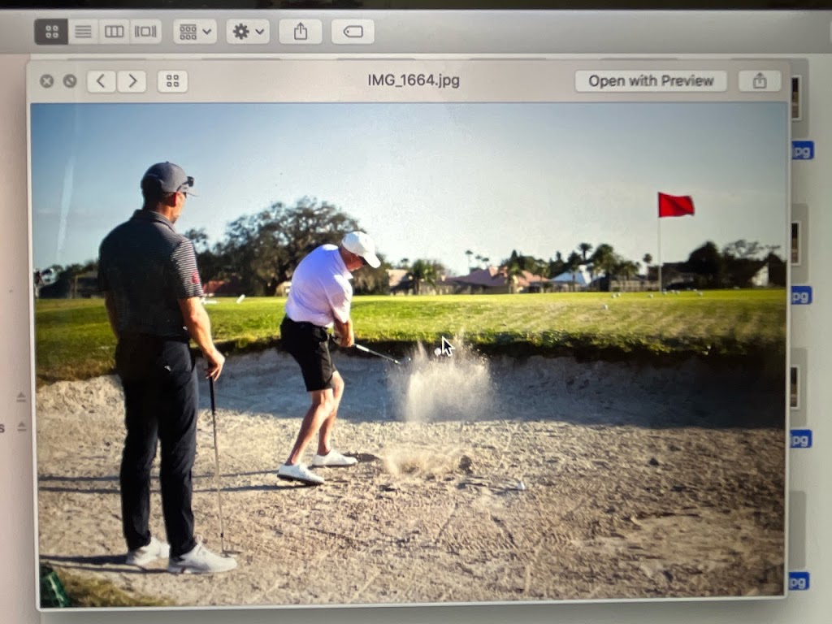832x624 pixels.
Task: Click the IMG_1664.jpg title text
Action: [415, 80]
